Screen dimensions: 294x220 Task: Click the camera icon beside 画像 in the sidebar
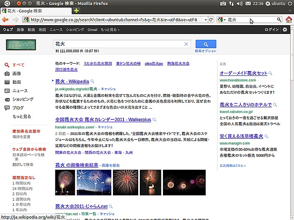[x=7, y=74]
